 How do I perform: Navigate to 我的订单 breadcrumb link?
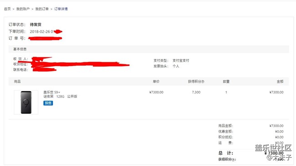pyautogui.click(x=42, y=9)
